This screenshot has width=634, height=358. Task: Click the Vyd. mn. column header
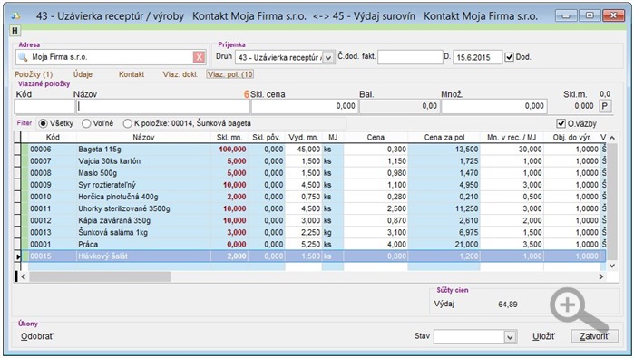(x=303, y=138)
